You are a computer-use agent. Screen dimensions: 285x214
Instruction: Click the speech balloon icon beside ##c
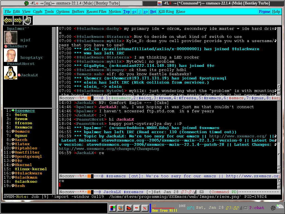(13, 161)
